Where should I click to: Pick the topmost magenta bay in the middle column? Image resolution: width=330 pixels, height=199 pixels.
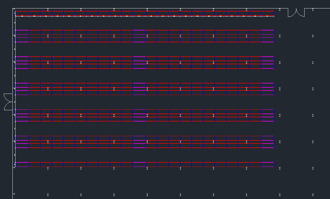(x=139, y=32)
